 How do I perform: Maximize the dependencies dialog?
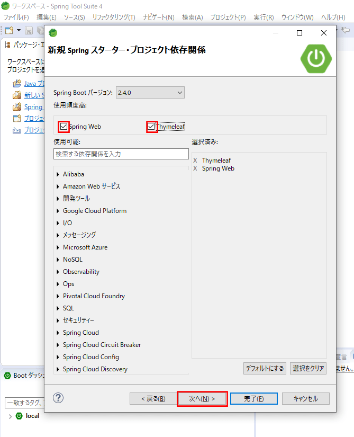coord(299,33)
